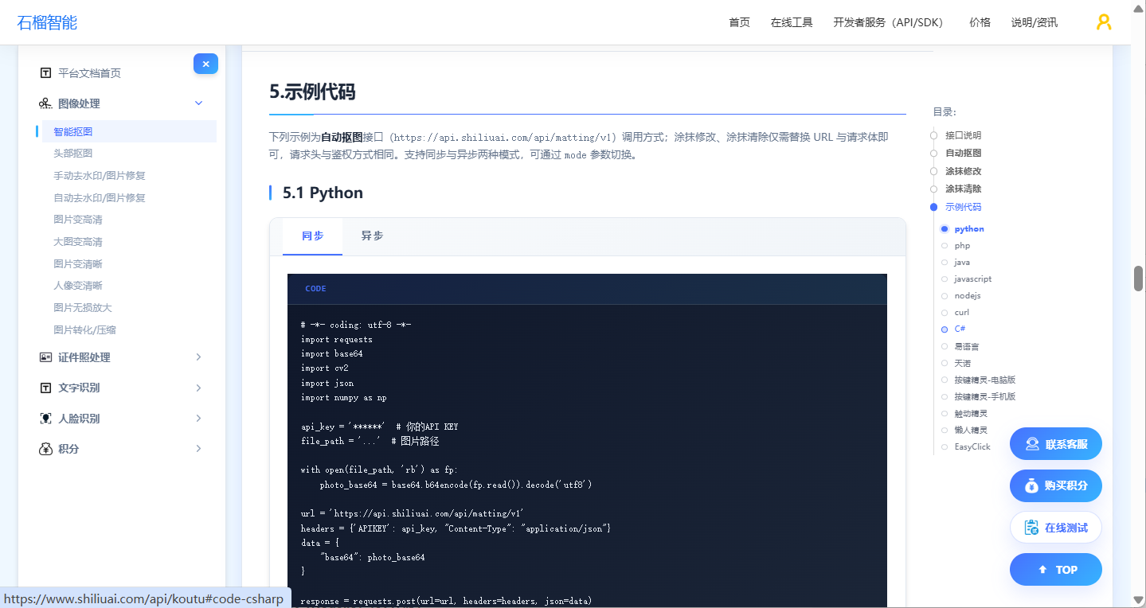The height and width of the screenshot is (608, 1146).
Task: Click the 图像处理 category icon
Action: pyautogui.click(x=45, y=103)
